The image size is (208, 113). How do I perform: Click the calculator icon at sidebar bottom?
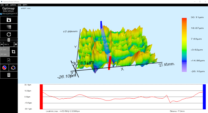pos(9,75)
